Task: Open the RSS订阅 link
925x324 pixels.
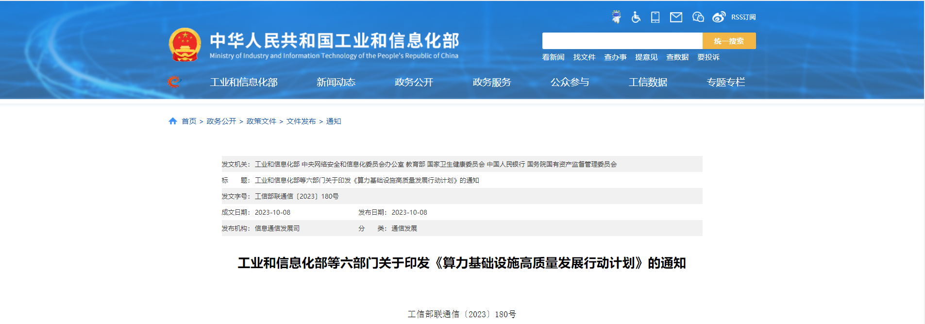Action: point(743,17)
